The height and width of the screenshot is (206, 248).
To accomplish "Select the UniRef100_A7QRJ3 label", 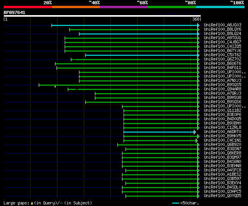I will [222, 93].
